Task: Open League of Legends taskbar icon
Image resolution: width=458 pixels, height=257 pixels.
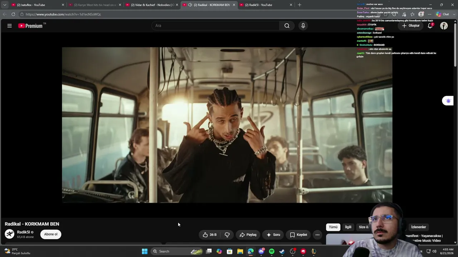Action: tap(314, 251)
